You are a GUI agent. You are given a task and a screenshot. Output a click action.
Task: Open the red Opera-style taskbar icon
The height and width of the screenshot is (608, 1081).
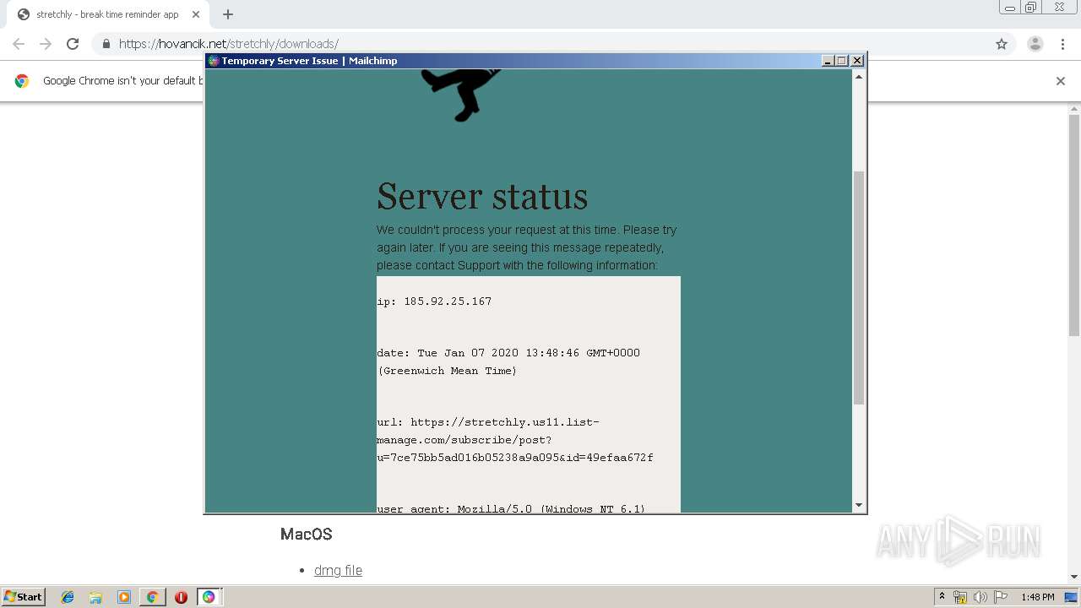point(181,597)
